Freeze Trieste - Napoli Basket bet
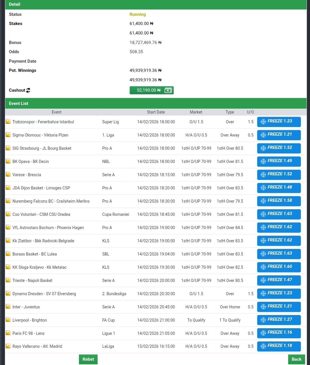 (x=279, y=280)
